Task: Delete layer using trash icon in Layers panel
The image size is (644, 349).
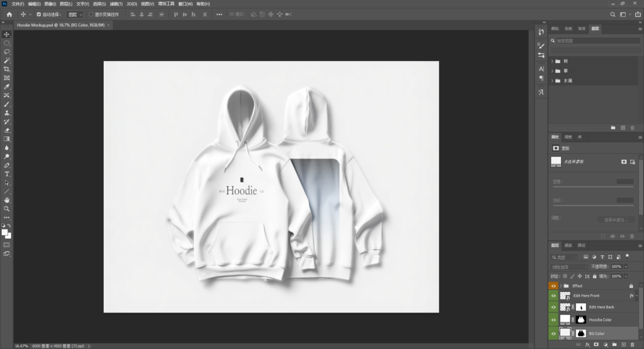Action: pyautogui.click(x=633, y=345)
